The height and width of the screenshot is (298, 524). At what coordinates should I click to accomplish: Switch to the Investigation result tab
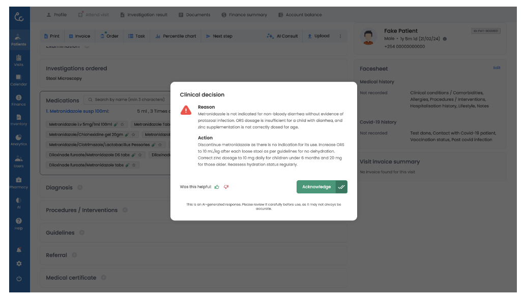click(x=143, y=15)
